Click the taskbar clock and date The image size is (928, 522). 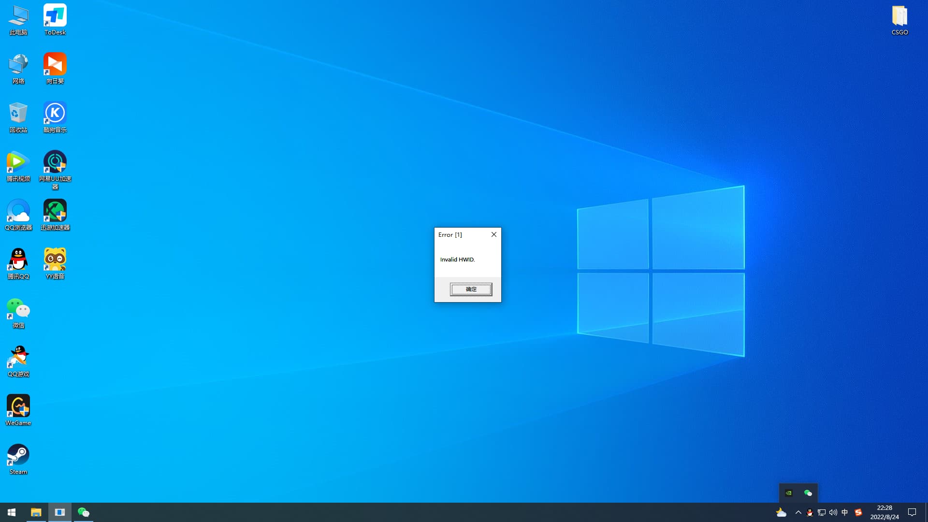coord(884,512)
